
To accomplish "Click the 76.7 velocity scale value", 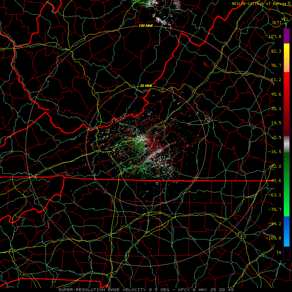I will [x=276, y=65].
